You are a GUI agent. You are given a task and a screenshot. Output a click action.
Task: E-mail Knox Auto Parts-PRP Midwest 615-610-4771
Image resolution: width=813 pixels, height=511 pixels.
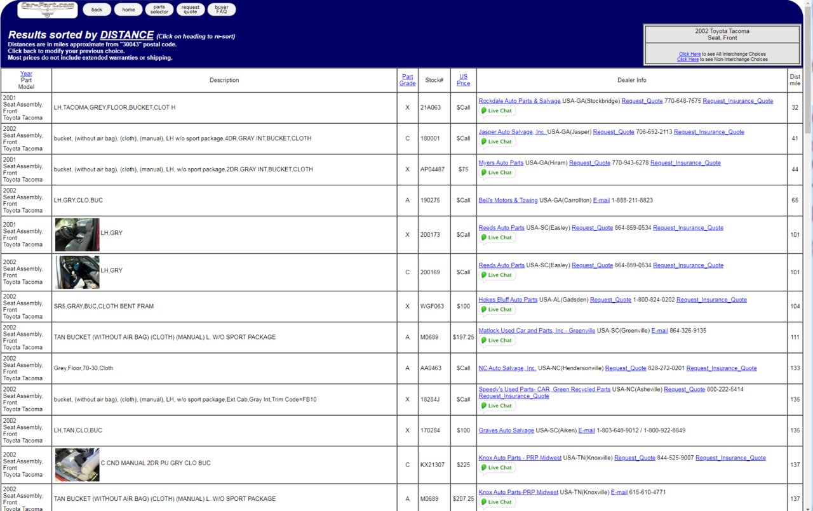pos(619,493)
